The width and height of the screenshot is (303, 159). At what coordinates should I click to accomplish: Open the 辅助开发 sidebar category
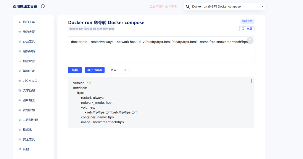pos(29,71)
